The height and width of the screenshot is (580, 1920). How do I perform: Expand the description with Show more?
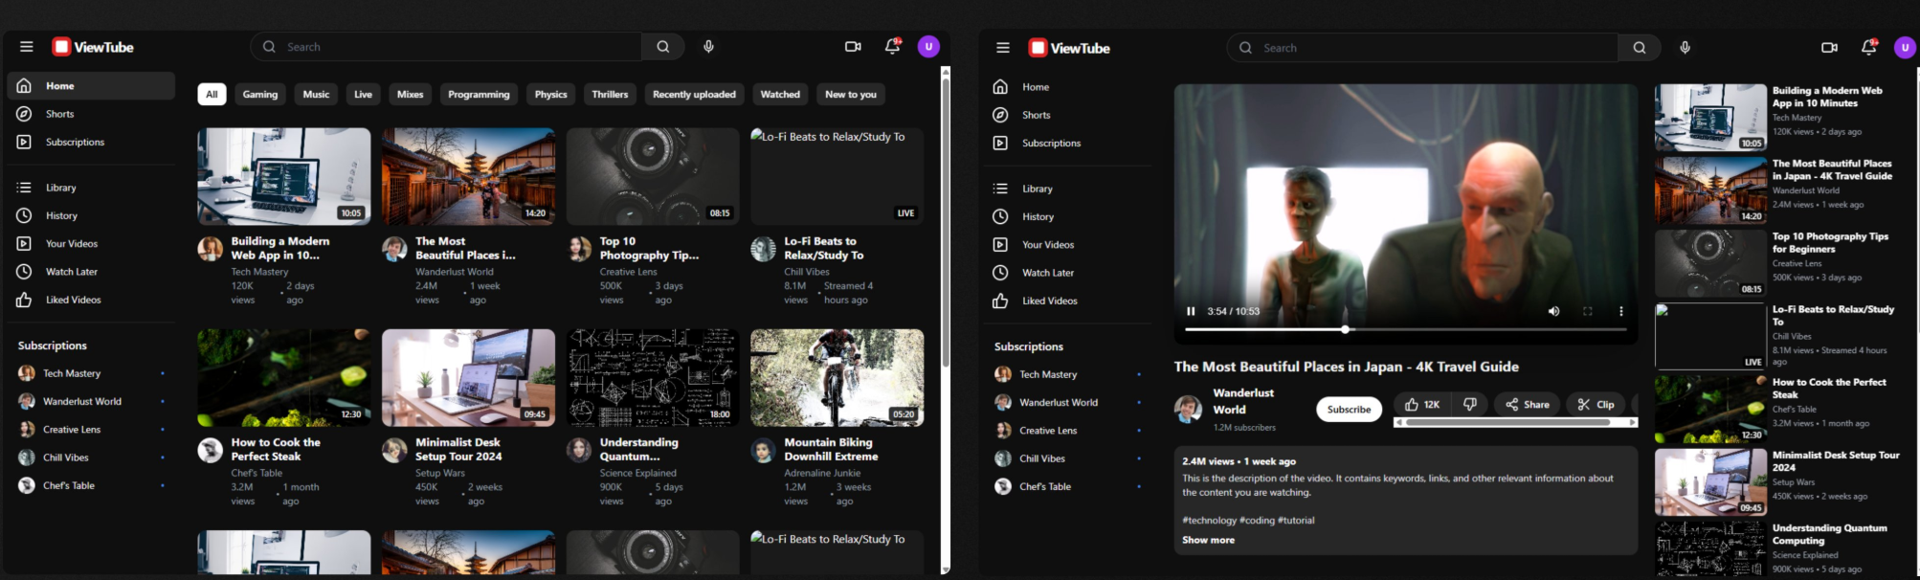pyautogui.click(x=1208, y=540)
